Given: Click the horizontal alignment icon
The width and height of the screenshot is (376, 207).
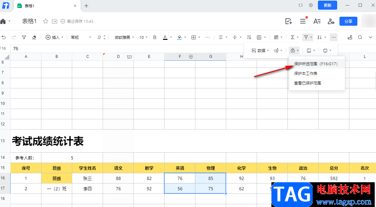Looking at the screenshot, I should [x=221, y=37].
